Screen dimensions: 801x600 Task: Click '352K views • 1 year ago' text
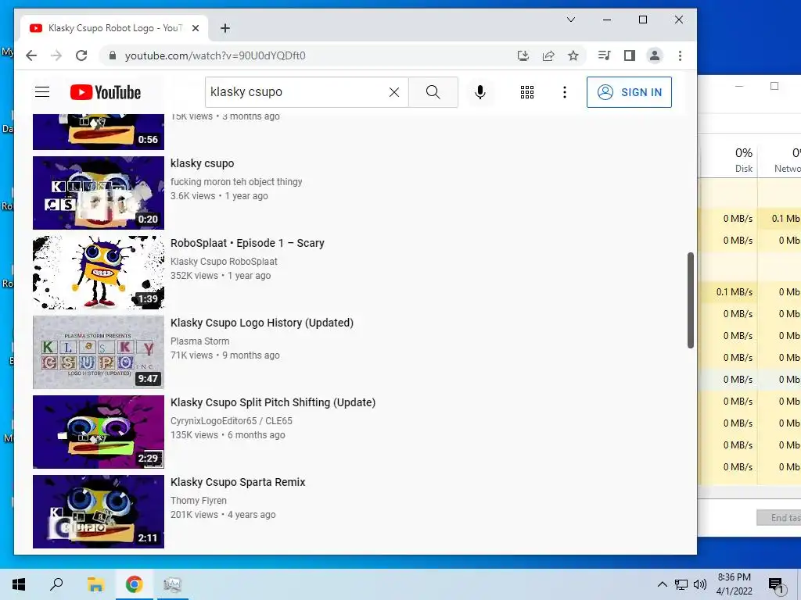pyautogui.click(x=220, y=276)
